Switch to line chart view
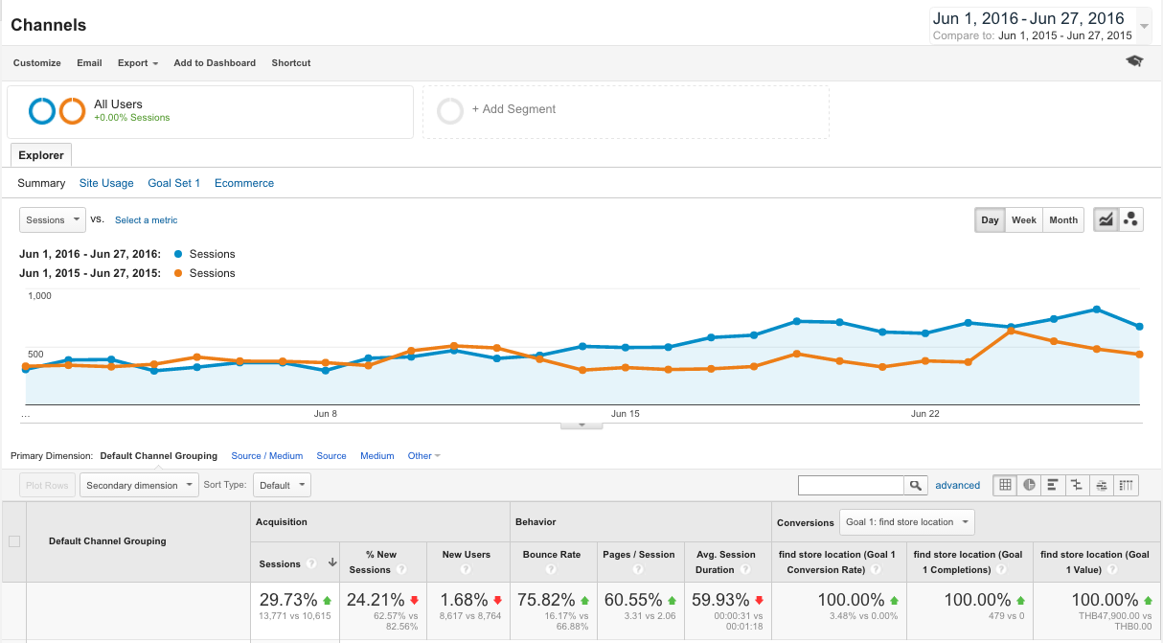 [x=1106, y=219]
